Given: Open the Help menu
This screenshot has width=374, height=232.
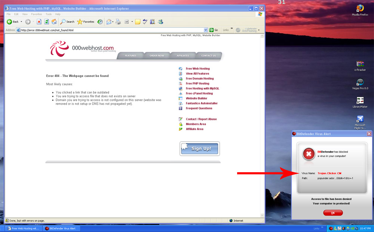Looking at the screenshot, I should pyautogui.click(x=58, y=14).
